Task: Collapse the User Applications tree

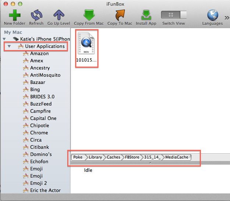Action: tap(9, 46)
